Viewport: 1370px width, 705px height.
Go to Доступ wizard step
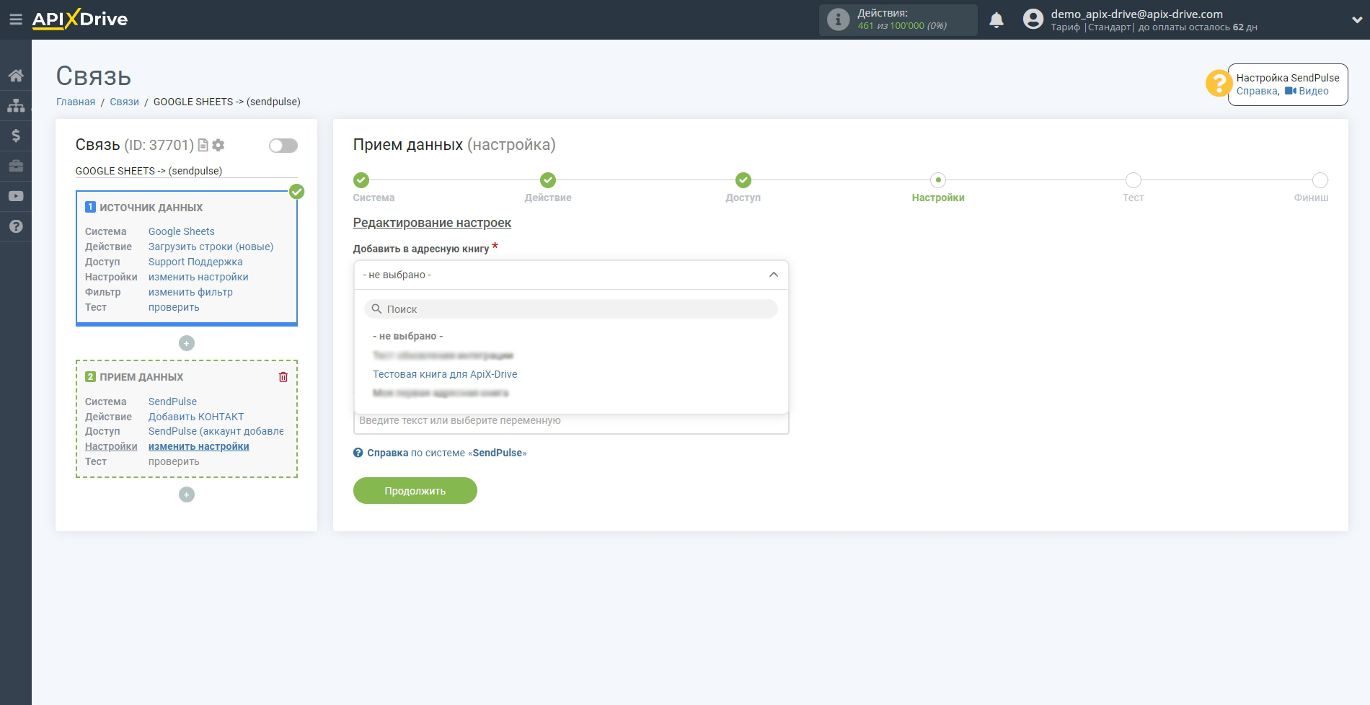pos(743,180)
